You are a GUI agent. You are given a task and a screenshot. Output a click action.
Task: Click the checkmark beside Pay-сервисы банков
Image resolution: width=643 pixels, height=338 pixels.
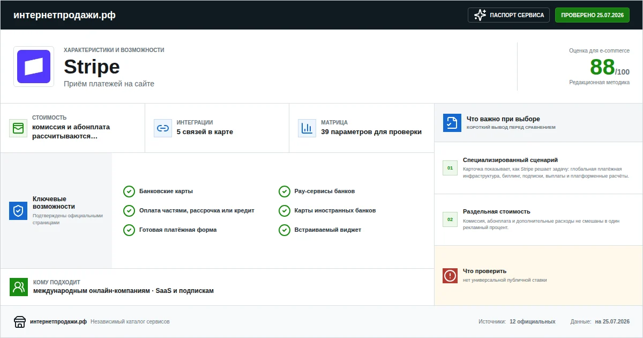pos(285,192)
